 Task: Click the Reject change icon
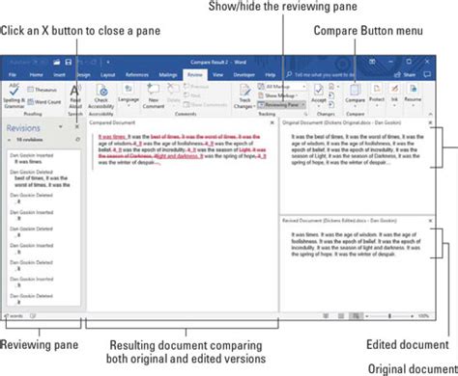(331, 87)
